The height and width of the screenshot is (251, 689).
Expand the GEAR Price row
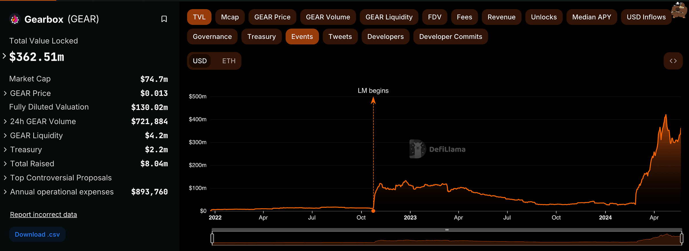[x=5, y=93]
